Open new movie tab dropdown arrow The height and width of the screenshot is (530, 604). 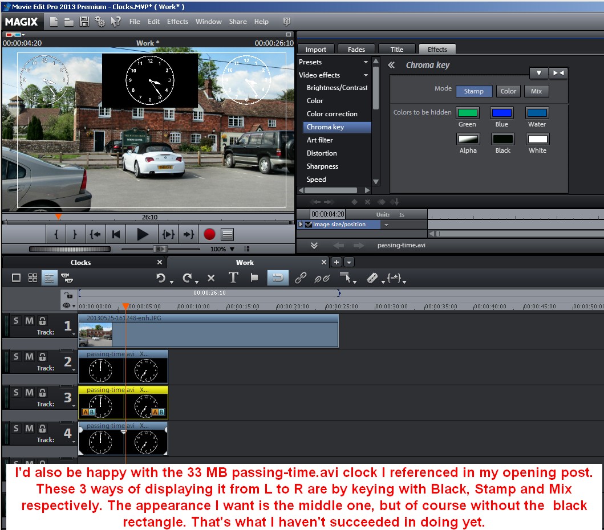(x=348, y=262)
